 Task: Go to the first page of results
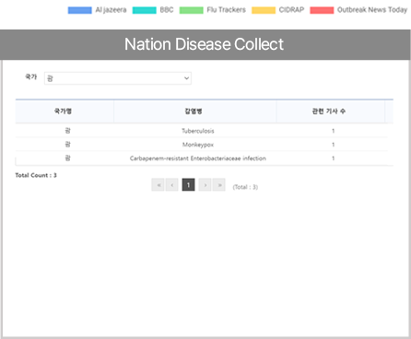coord(159,185)
